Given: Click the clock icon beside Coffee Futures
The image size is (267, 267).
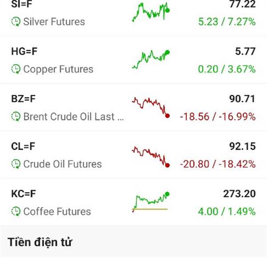Looking at the screenshot, I should [x=16, y=212].
